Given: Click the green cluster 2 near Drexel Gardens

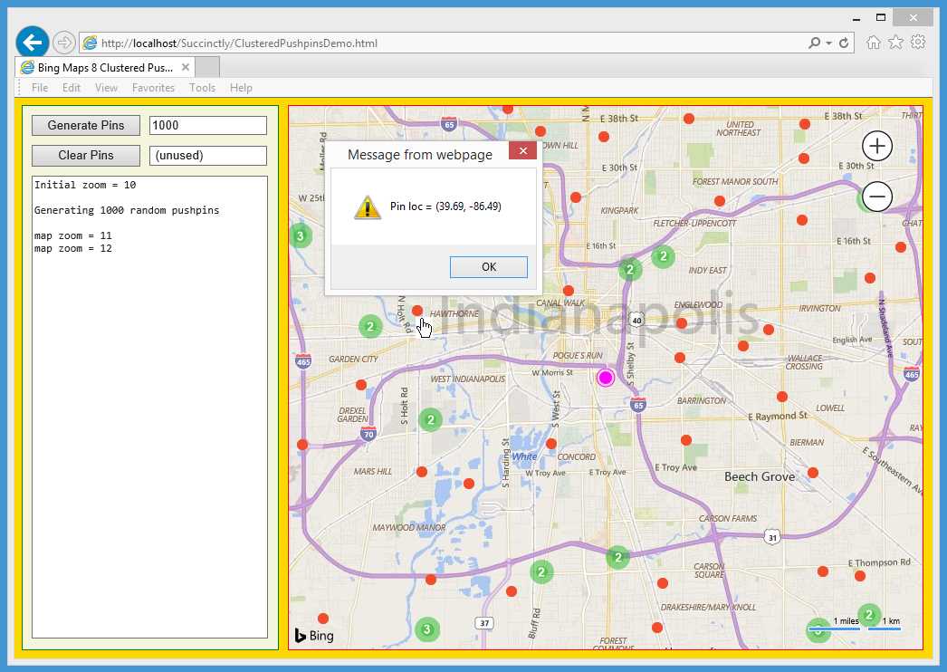Looking at the screenshot, I should tap(431, 419).
